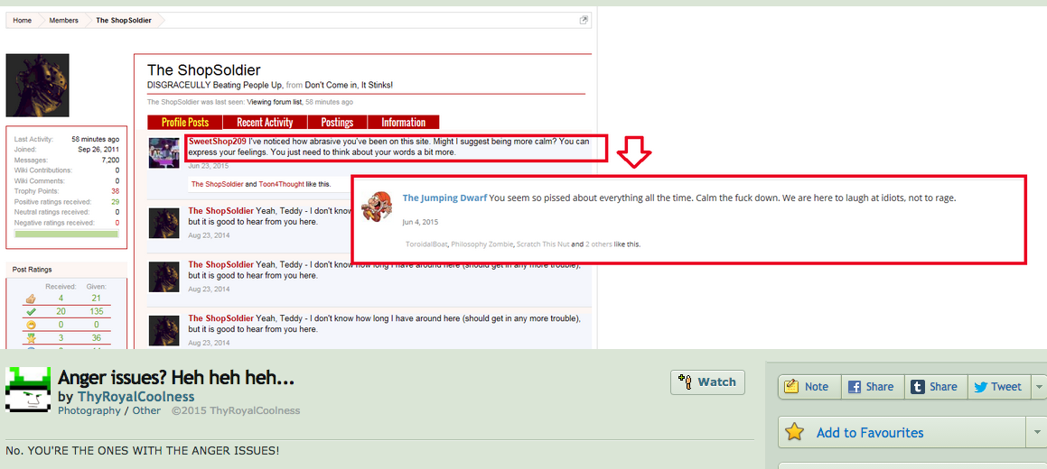The image size is (1047, 469).
Task: Click the Neutral ratings received row
Action: click(67, 212)
